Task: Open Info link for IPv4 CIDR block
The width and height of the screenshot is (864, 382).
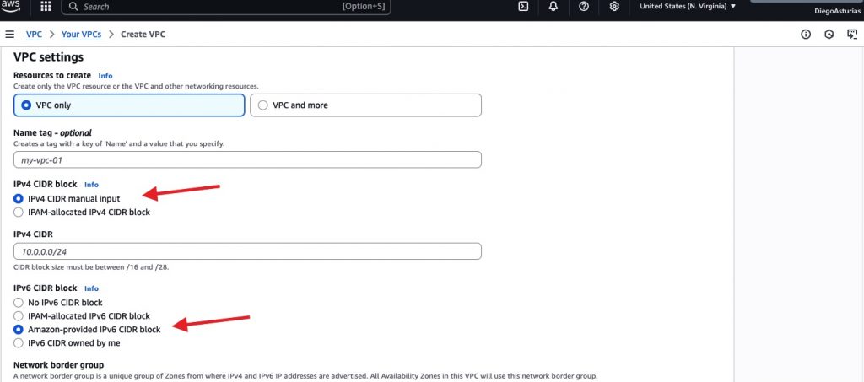Action: (x=91, y=185)
